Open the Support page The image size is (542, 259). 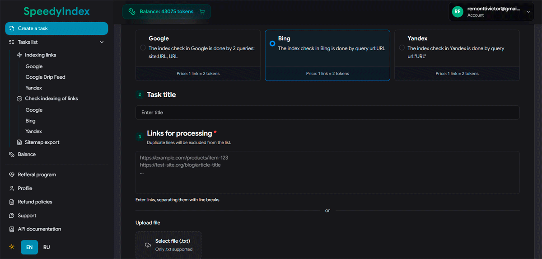click(27, 216)
